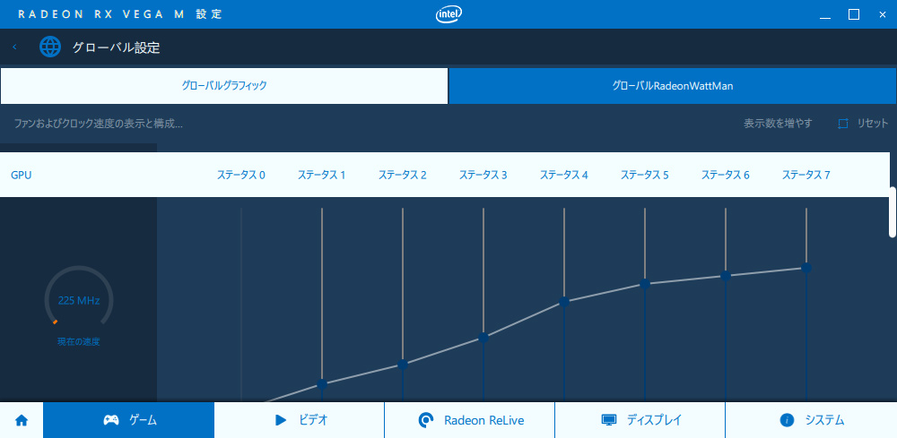Click the reset icon beside リセット

pos(842,124)
